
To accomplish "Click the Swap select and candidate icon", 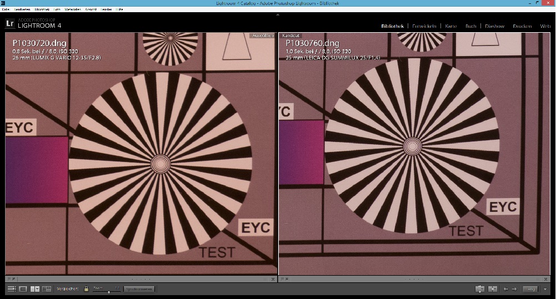I will click(x=480, y=289).
